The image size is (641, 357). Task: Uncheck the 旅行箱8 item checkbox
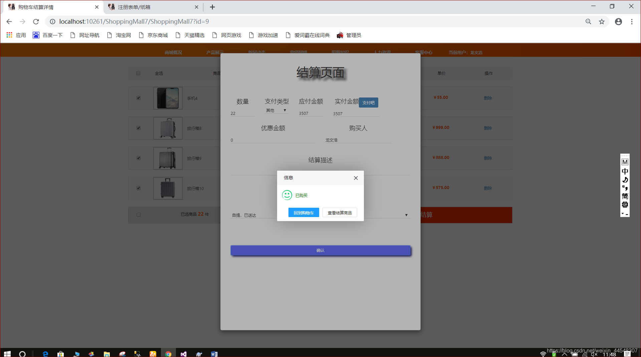(138, 128)
